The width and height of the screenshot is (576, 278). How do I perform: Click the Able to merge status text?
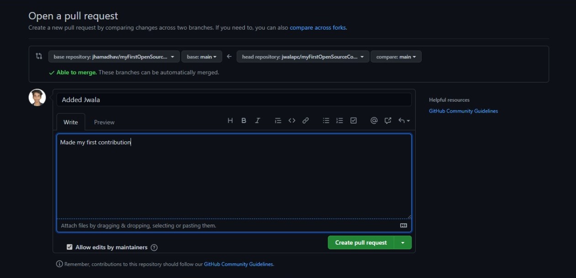click(x=76, y=72)
